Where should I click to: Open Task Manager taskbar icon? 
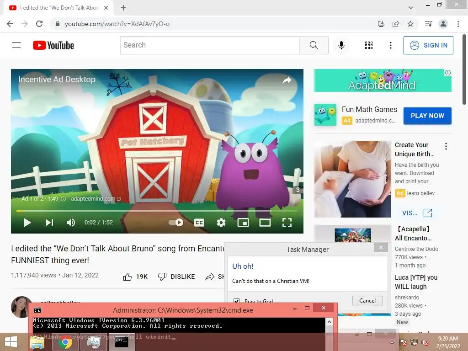[93, 342]
